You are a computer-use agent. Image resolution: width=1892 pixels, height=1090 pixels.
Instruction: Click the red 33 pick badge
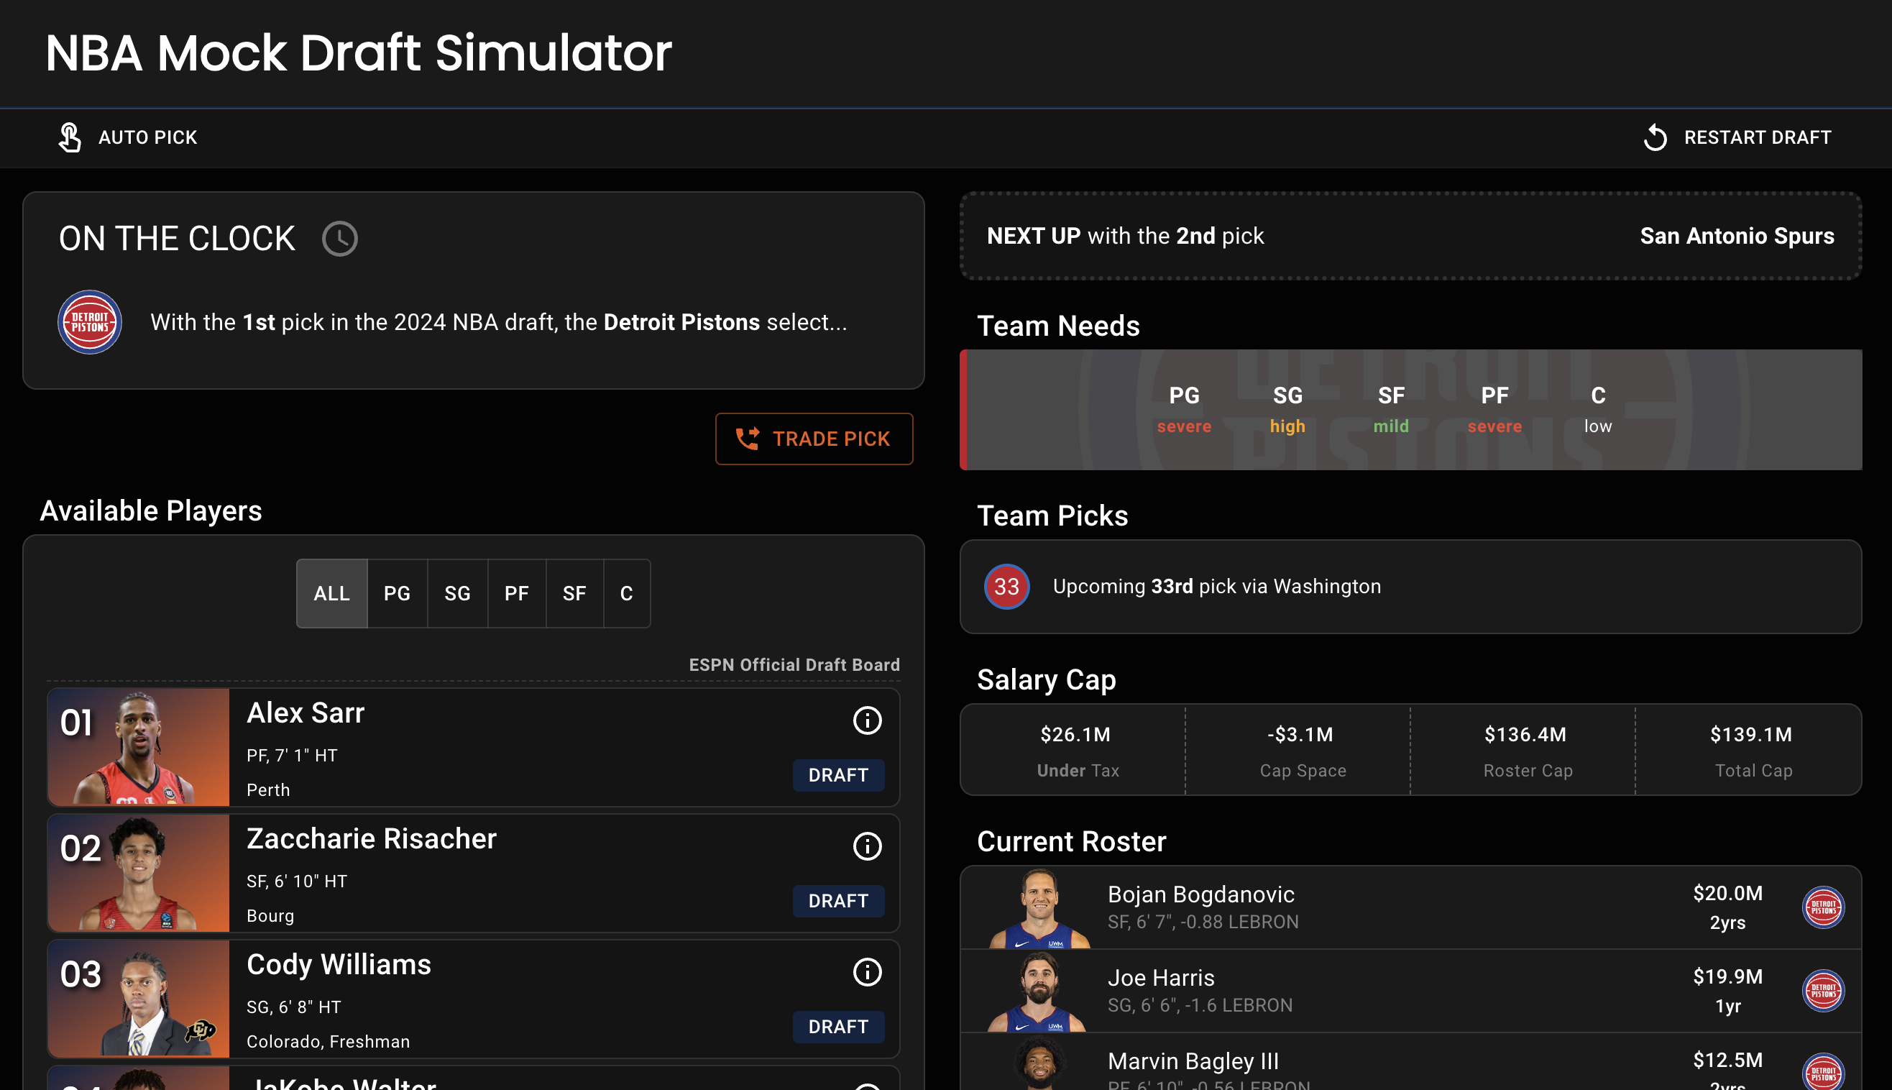(x=1006, y=586)
